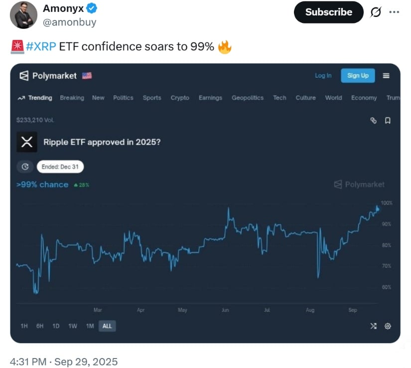
Task: Open the Geopolitics category tab
Action: coord(248,98)
